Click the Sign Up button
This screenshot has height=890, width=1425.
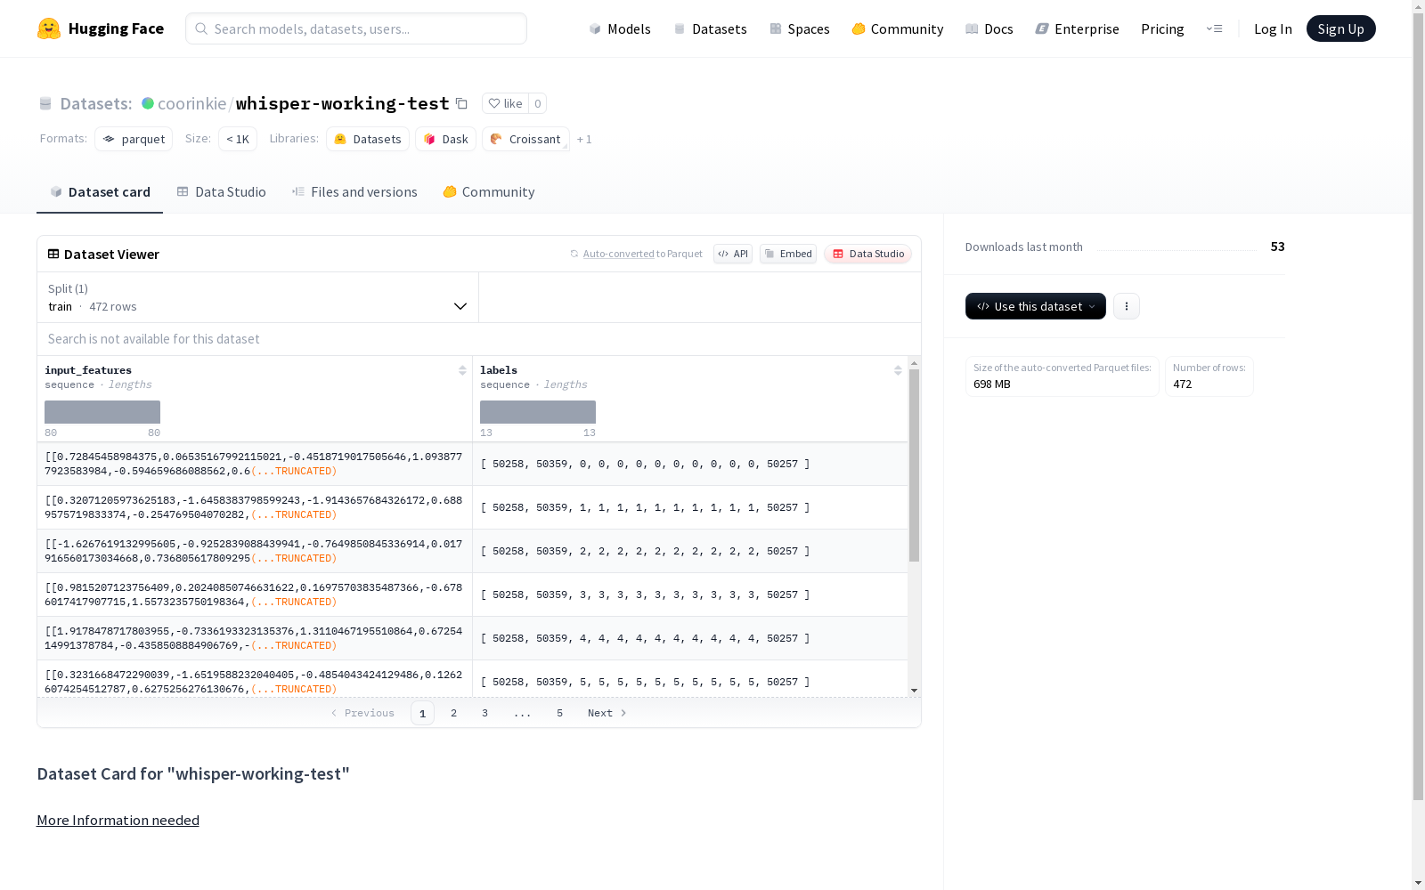[1340, 28]
